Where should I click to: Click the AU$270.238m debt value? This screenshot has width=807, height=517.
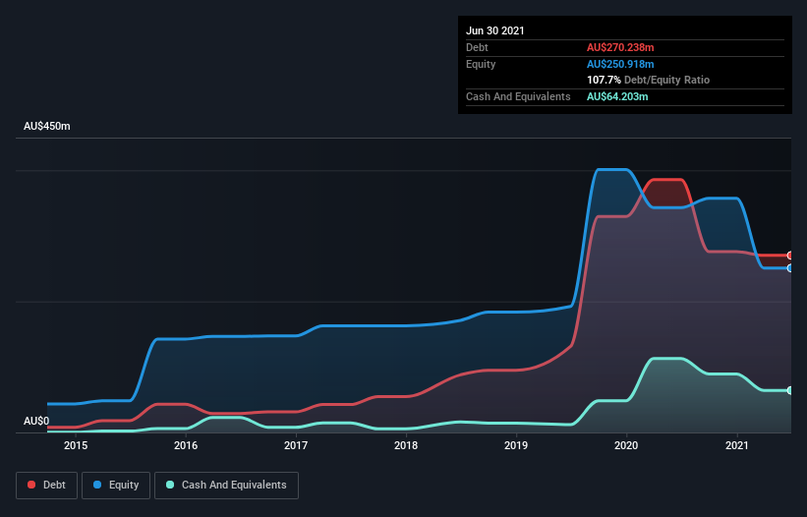(x=620, y=47)
